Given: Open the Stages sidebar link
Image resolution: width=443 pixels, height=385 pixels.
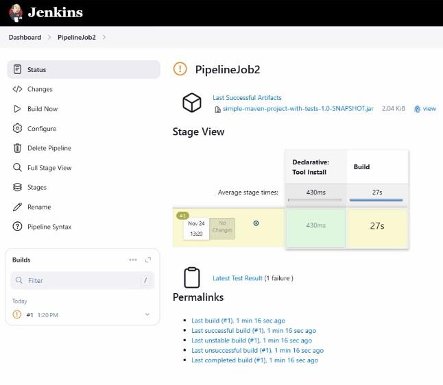Looking at the screenshot, I should coord(37,188).
